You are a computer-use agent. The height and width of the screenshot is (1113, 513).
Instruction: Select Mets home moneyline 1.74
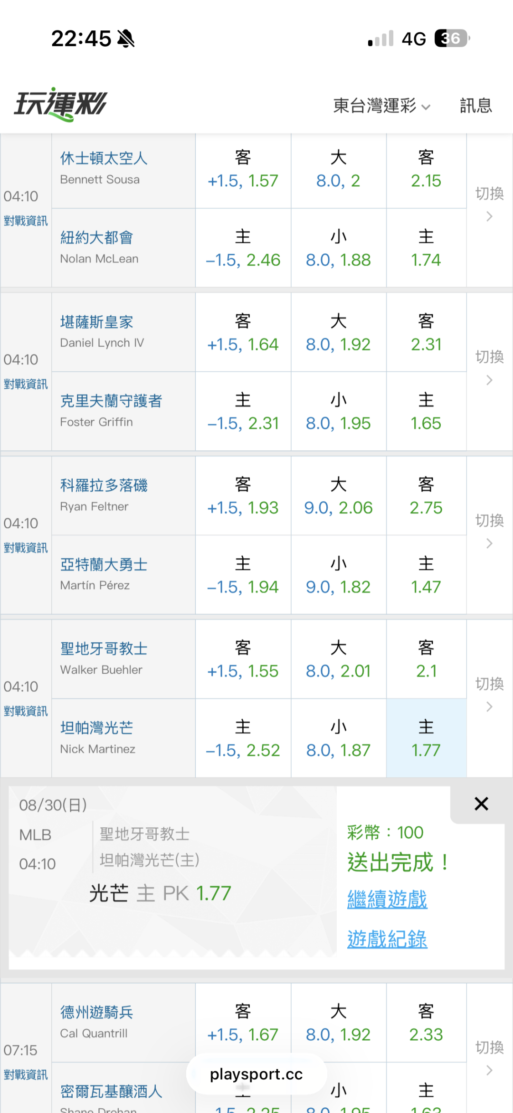coord(427,248)
